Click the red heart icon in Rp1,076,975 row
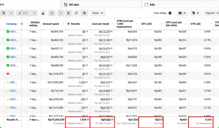 click(x=8, y=74)
